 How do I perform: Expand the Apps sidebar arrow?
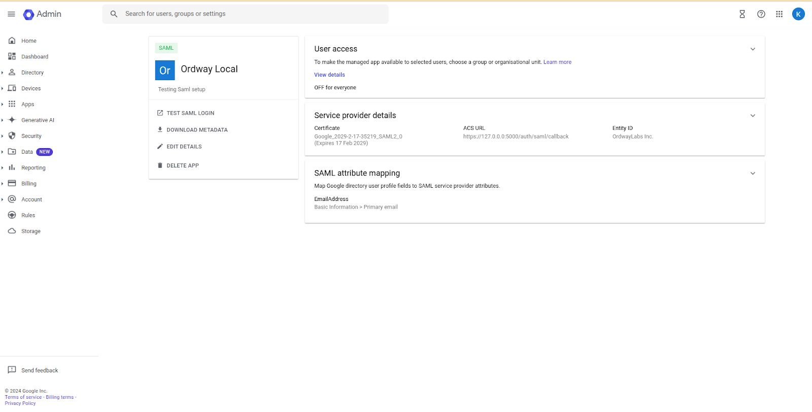(3, 104)
